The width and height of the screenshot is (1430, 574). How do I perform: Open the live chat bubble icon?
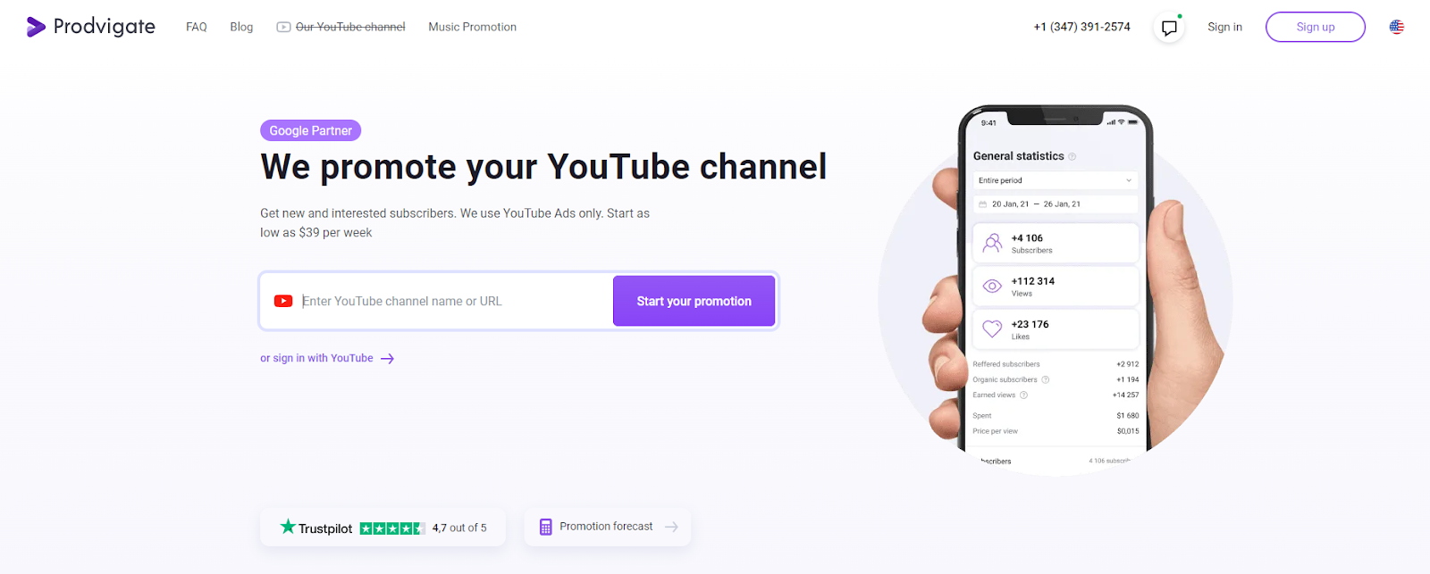(x=1169, y=28)
